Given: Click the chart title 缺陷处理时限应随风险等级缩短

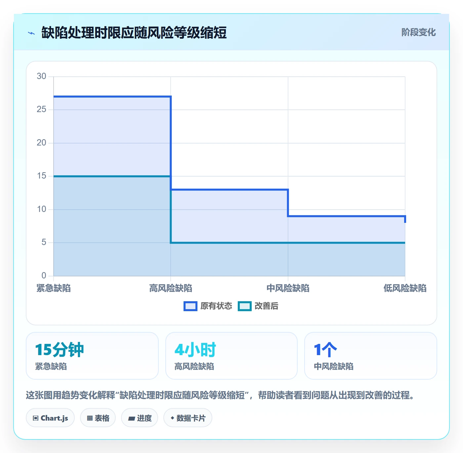Looking at the screenshot, I should click(134, 33).
